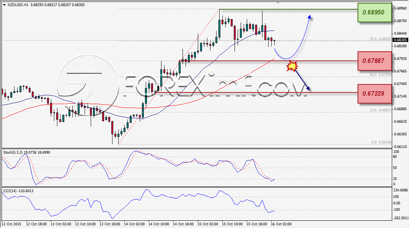Image resolution: width=409 pixels, height=228 pixels.
Task: Click the 20 level on Stochastic scale
Action: click(x=395, y=179)
